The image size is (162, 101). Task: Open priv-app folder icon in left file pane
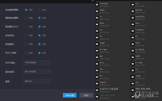97,51
